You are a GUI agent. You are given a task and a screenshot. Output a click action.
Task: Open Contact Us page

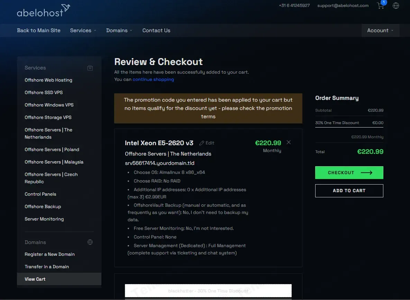(156, 30)
